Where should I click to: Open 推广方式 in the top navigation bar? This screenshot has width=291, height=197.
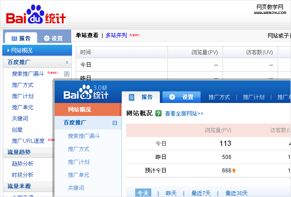click(x=219, y=97)
